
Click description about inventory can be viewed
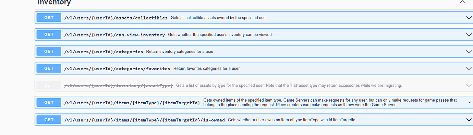[x=220, y=35]
